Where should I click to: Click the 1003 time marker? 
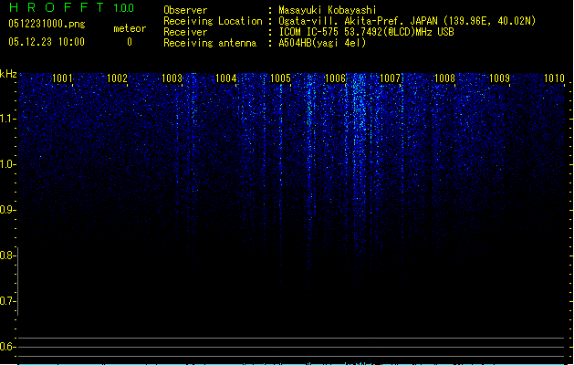[x=172, y=78]
